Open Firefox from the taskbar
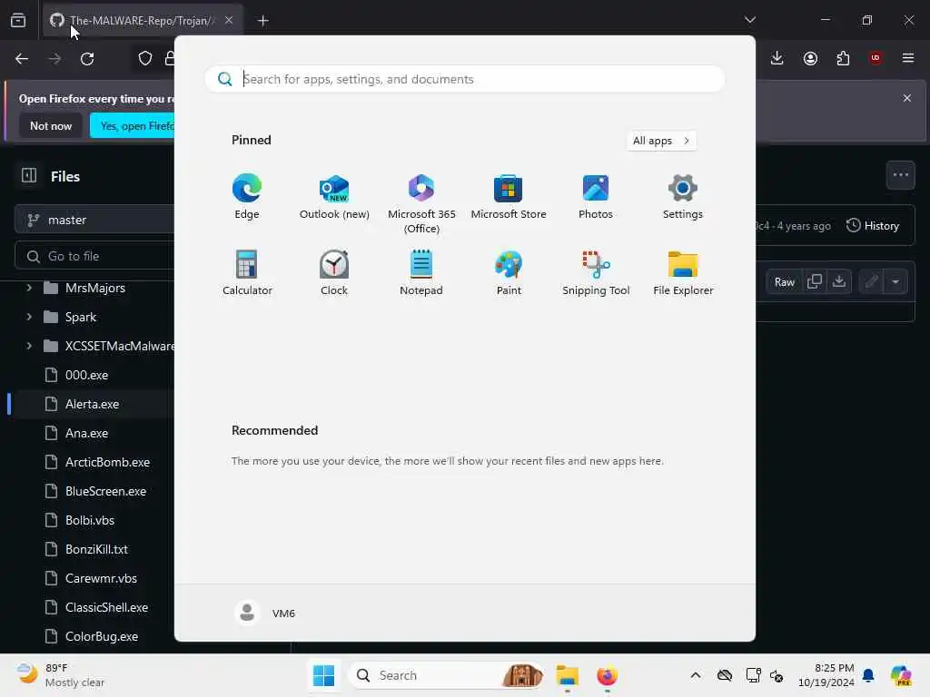 tap(607, 675)
